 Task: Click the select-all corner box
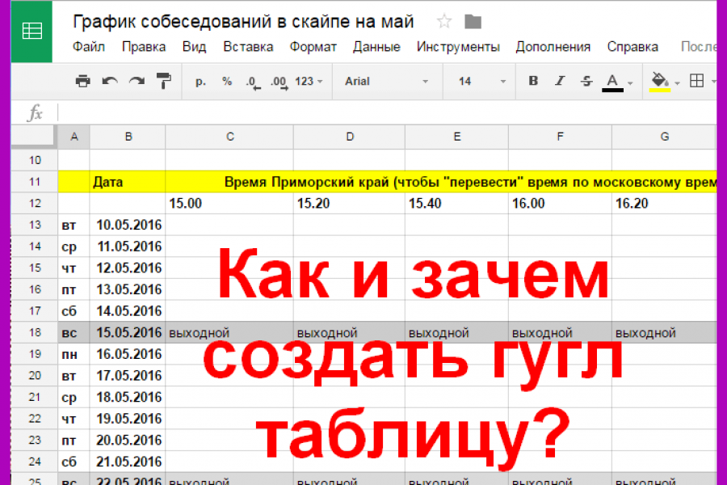[34, 137]
